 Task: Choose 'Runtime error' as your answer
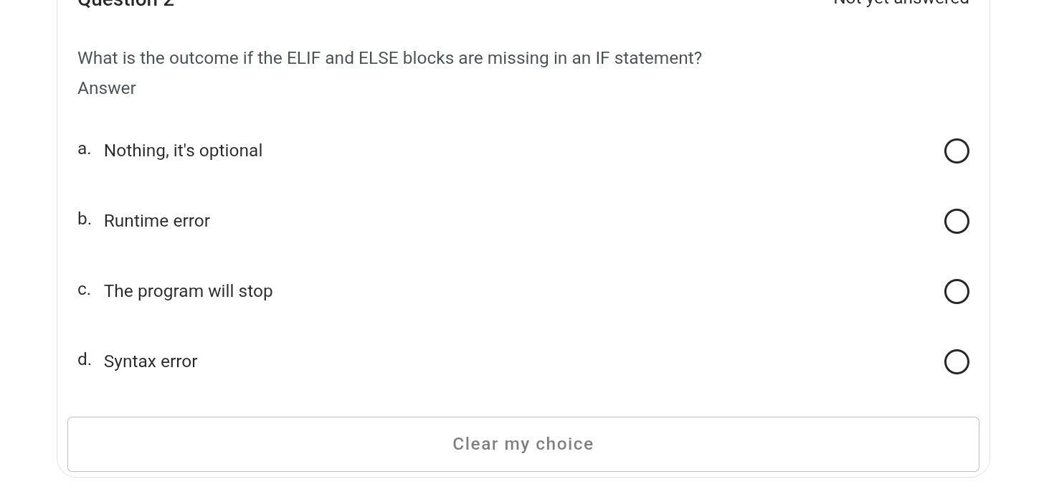(x=957, y=221)
